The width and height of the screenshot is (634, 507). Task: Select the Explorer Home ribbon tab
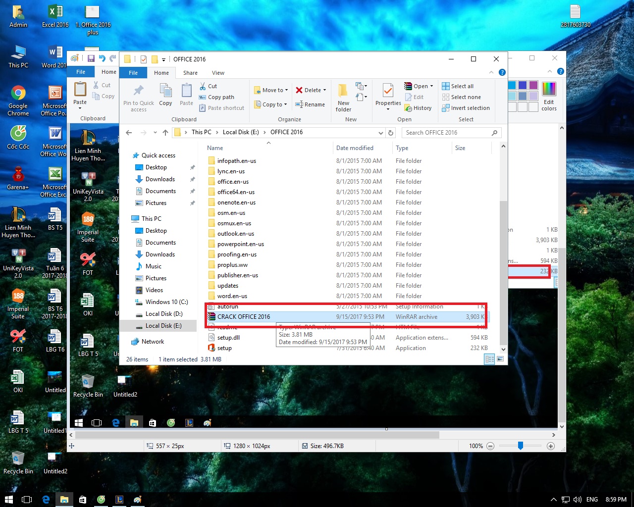click(161, 73)
